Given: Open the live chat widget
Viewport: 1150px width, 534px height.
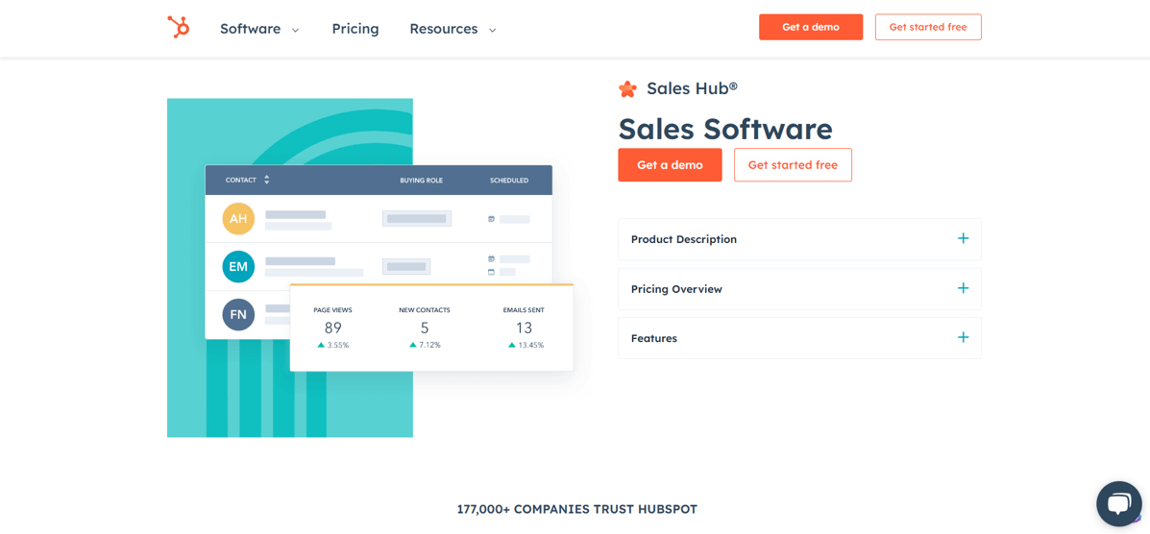Looking at the screenshot, I should click(1118, 504).
